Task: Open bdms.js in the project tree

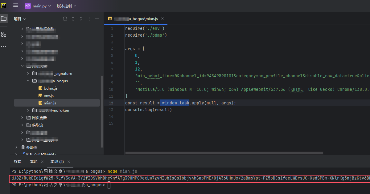Action: (51, 88)
